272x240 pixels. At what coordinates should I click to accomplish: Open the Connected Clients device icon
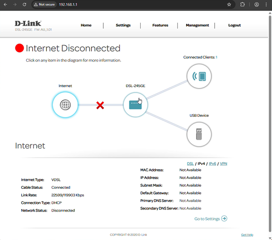tap(199, 76)
